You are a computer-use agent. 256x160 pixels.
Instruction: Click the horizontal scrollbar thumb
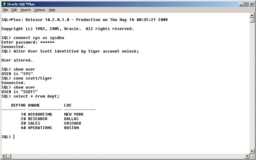click(x=9, y=156)
